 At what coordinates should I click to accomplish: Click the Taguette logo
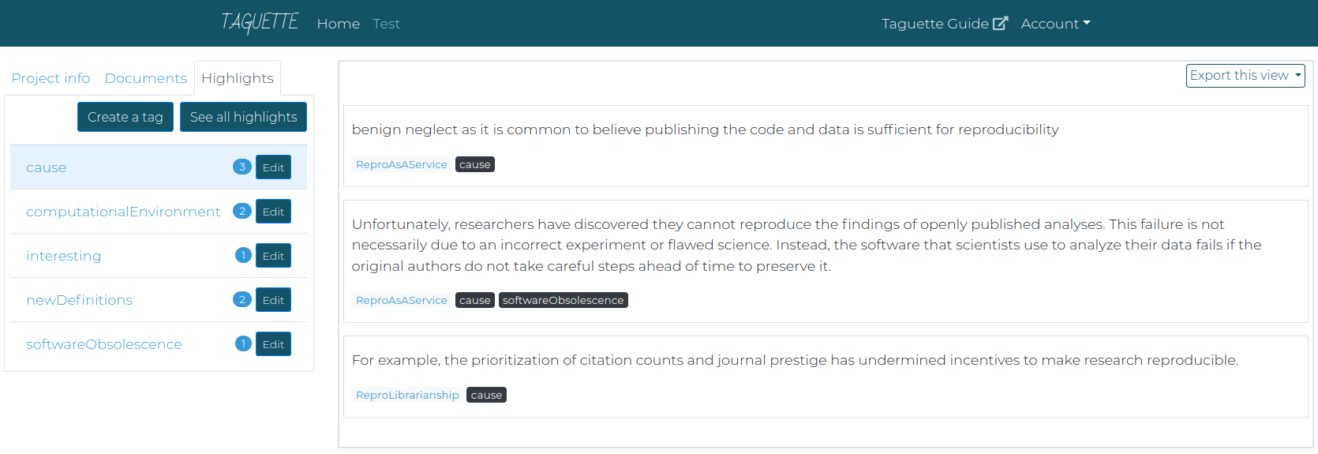(x=260, y=23)
